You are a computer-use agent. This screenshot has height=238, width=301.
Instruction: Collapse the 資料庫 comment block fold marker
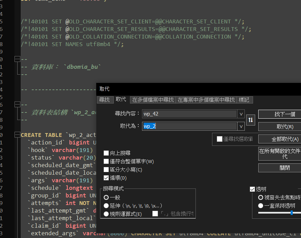point(17,59)
